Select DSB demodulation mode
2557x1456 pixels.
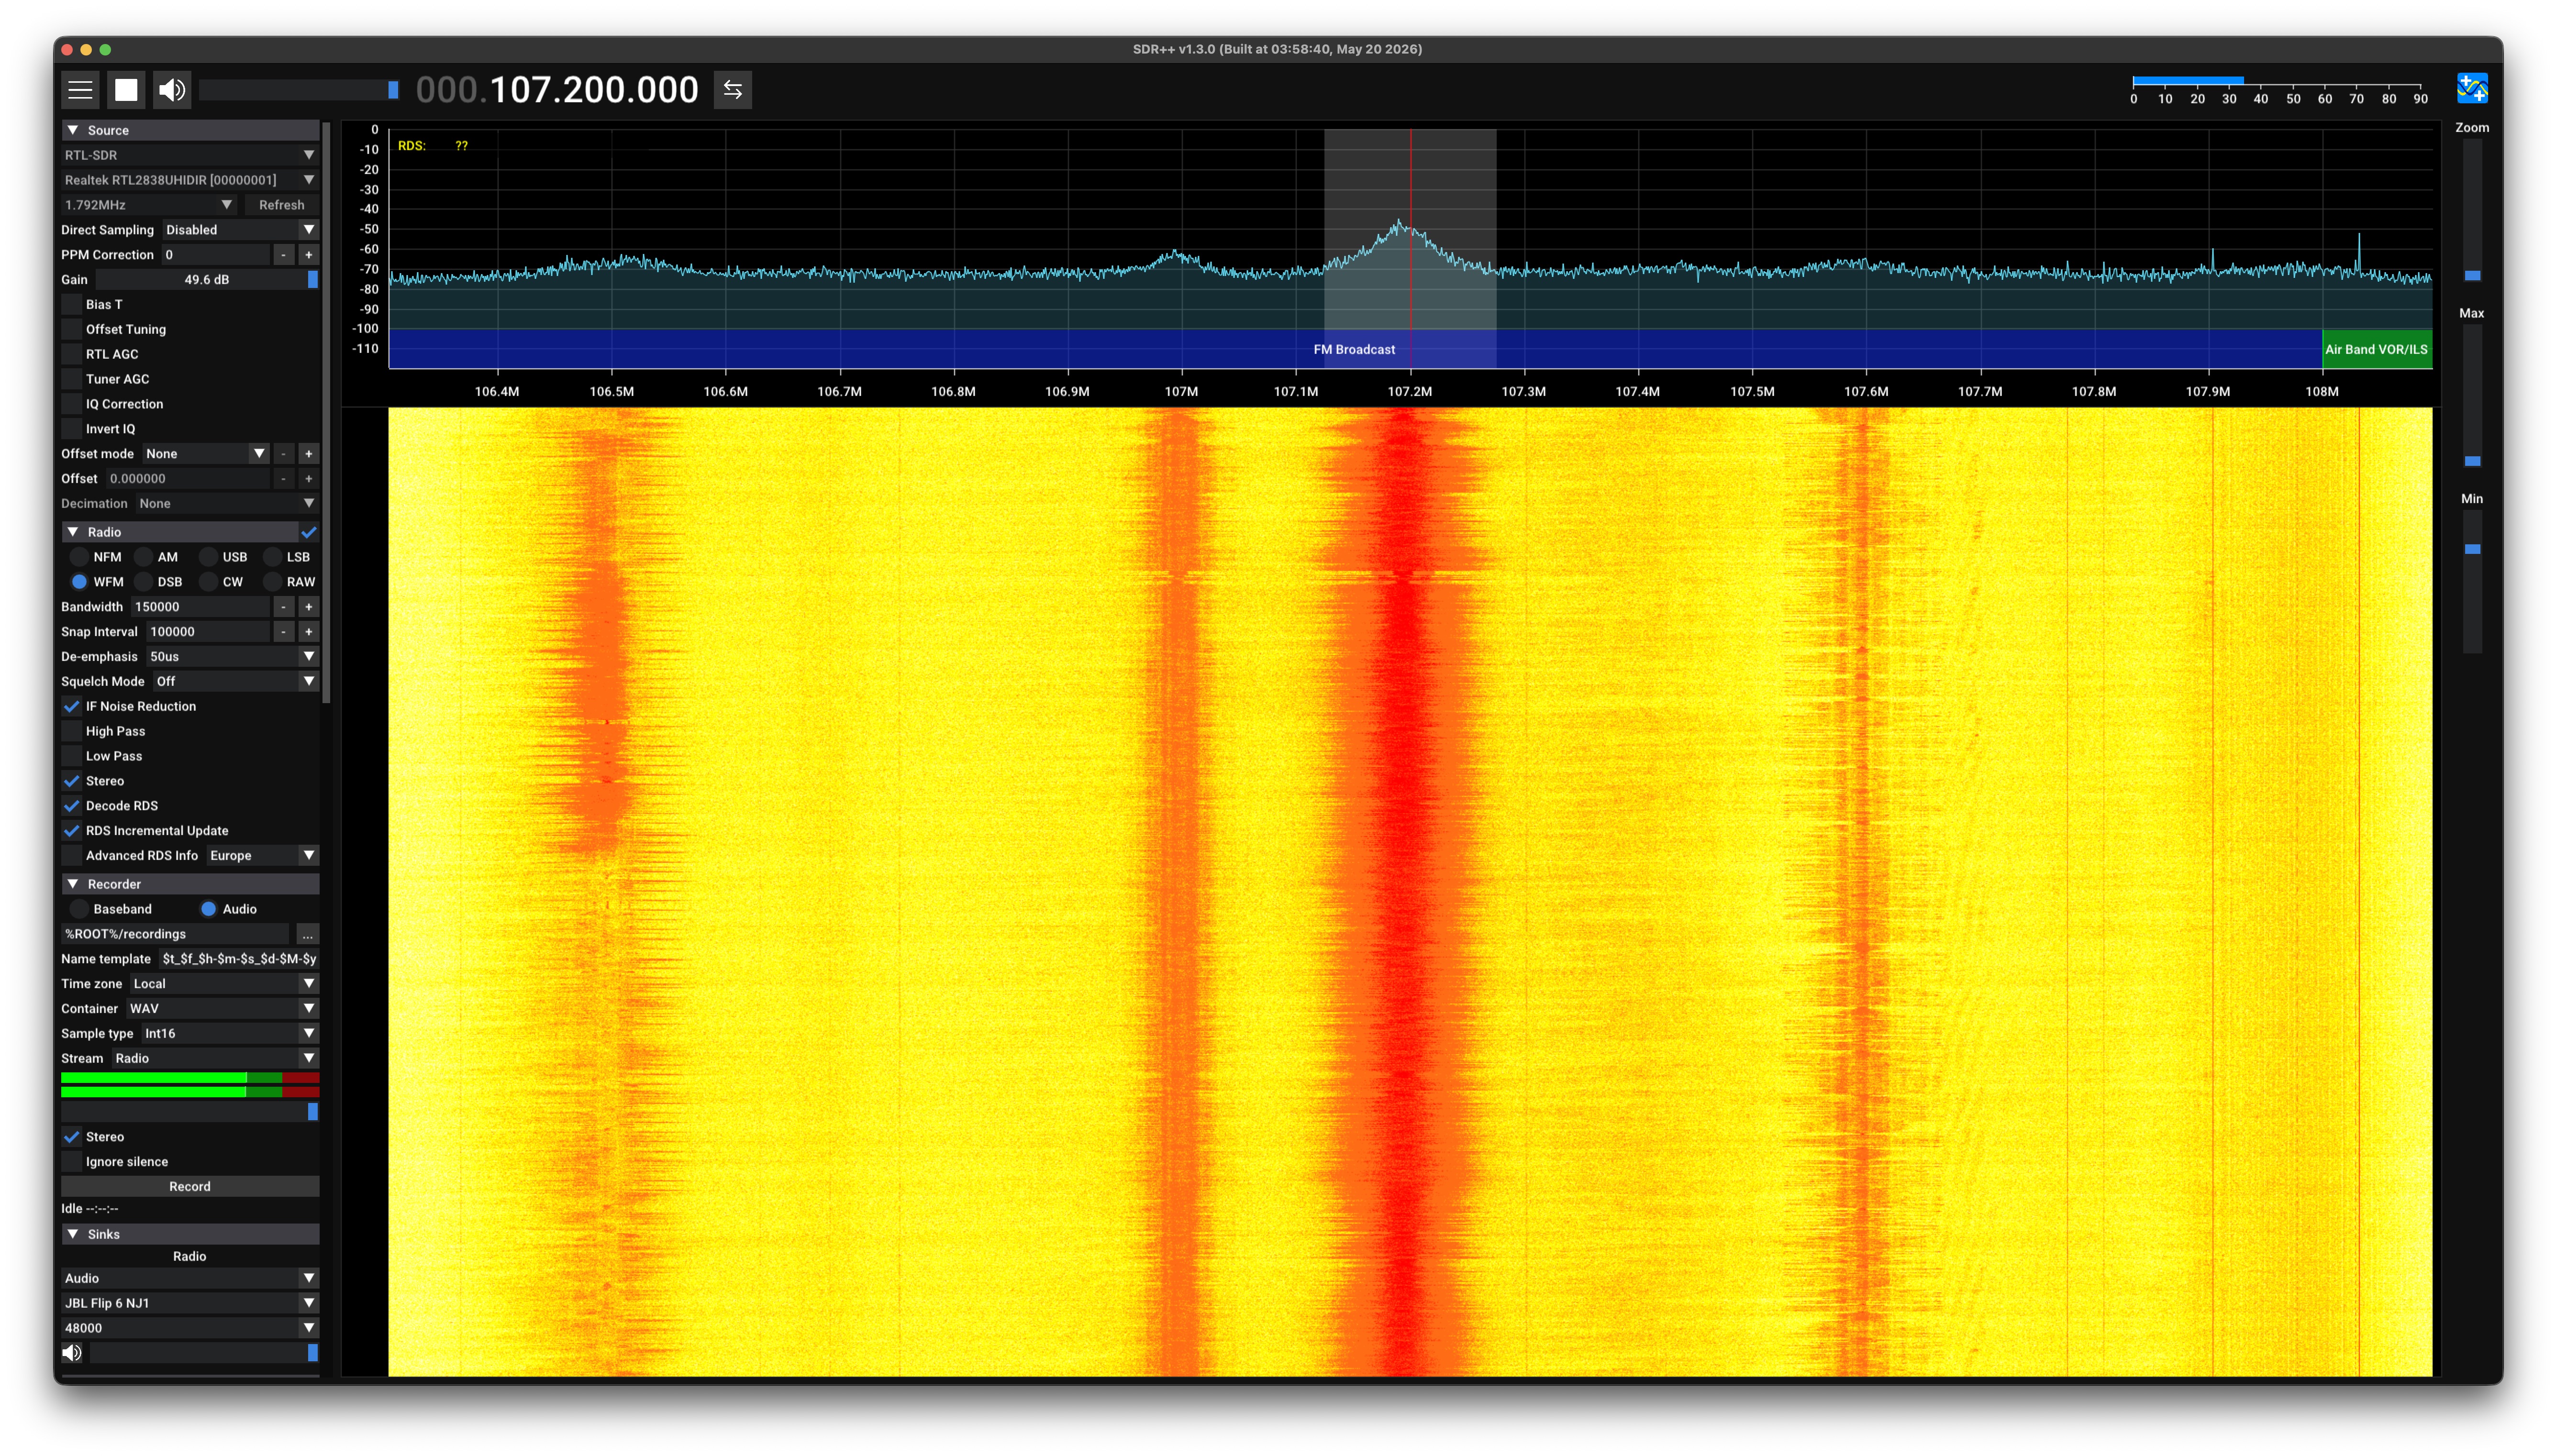click(x=144, y=582)
